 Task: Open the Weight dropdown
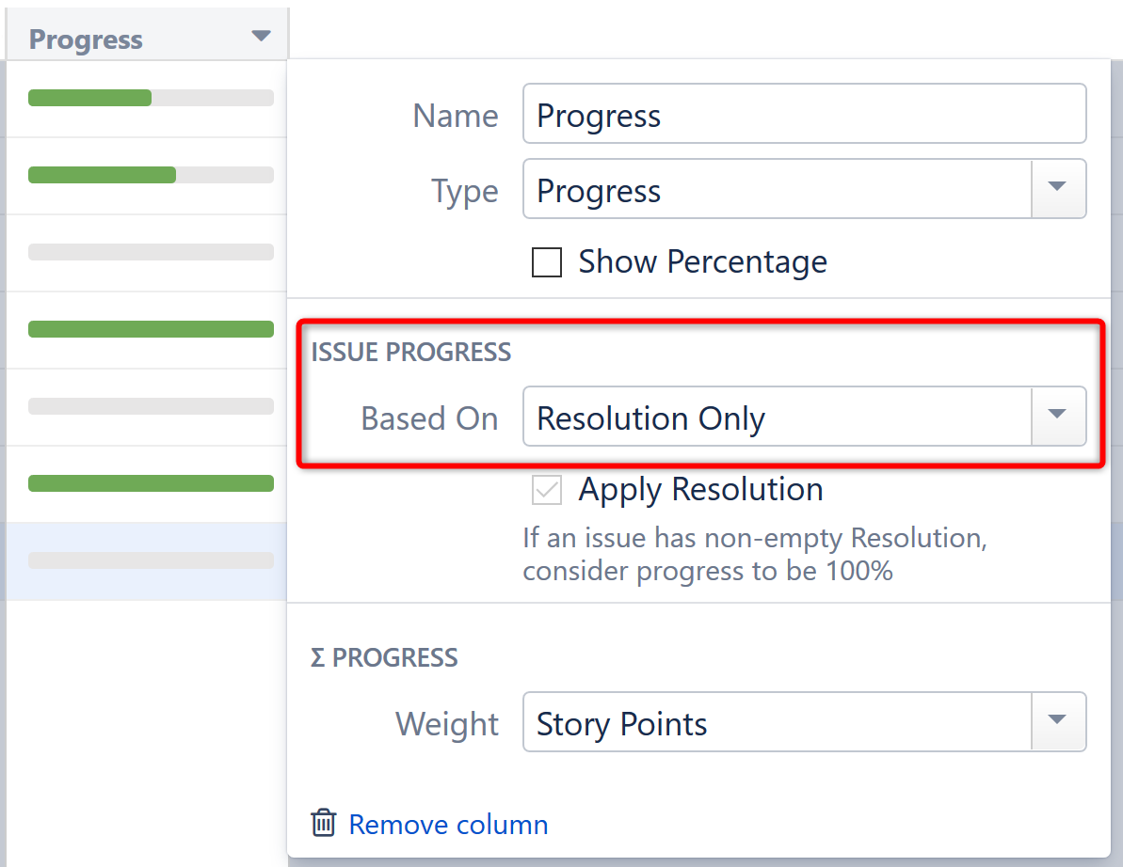1058,722
